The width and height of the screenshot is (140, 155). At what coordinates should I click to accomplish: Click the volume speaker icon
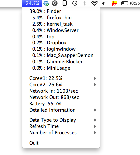(x=103, y=3)
